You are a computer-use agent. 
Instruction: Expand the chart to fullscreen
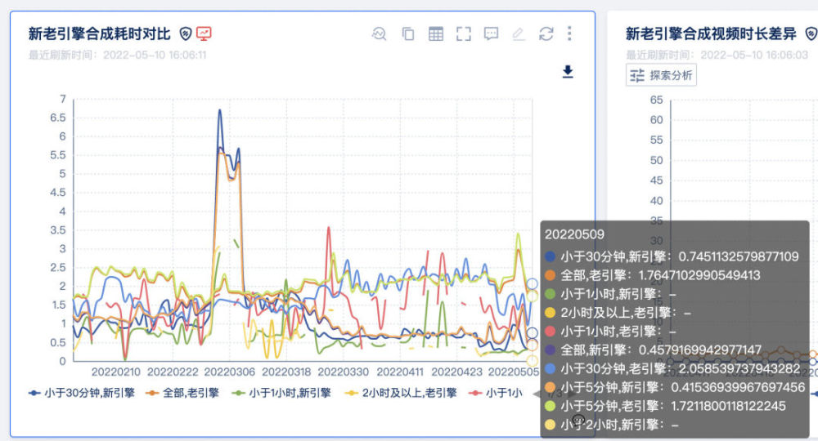pos(463,34)
